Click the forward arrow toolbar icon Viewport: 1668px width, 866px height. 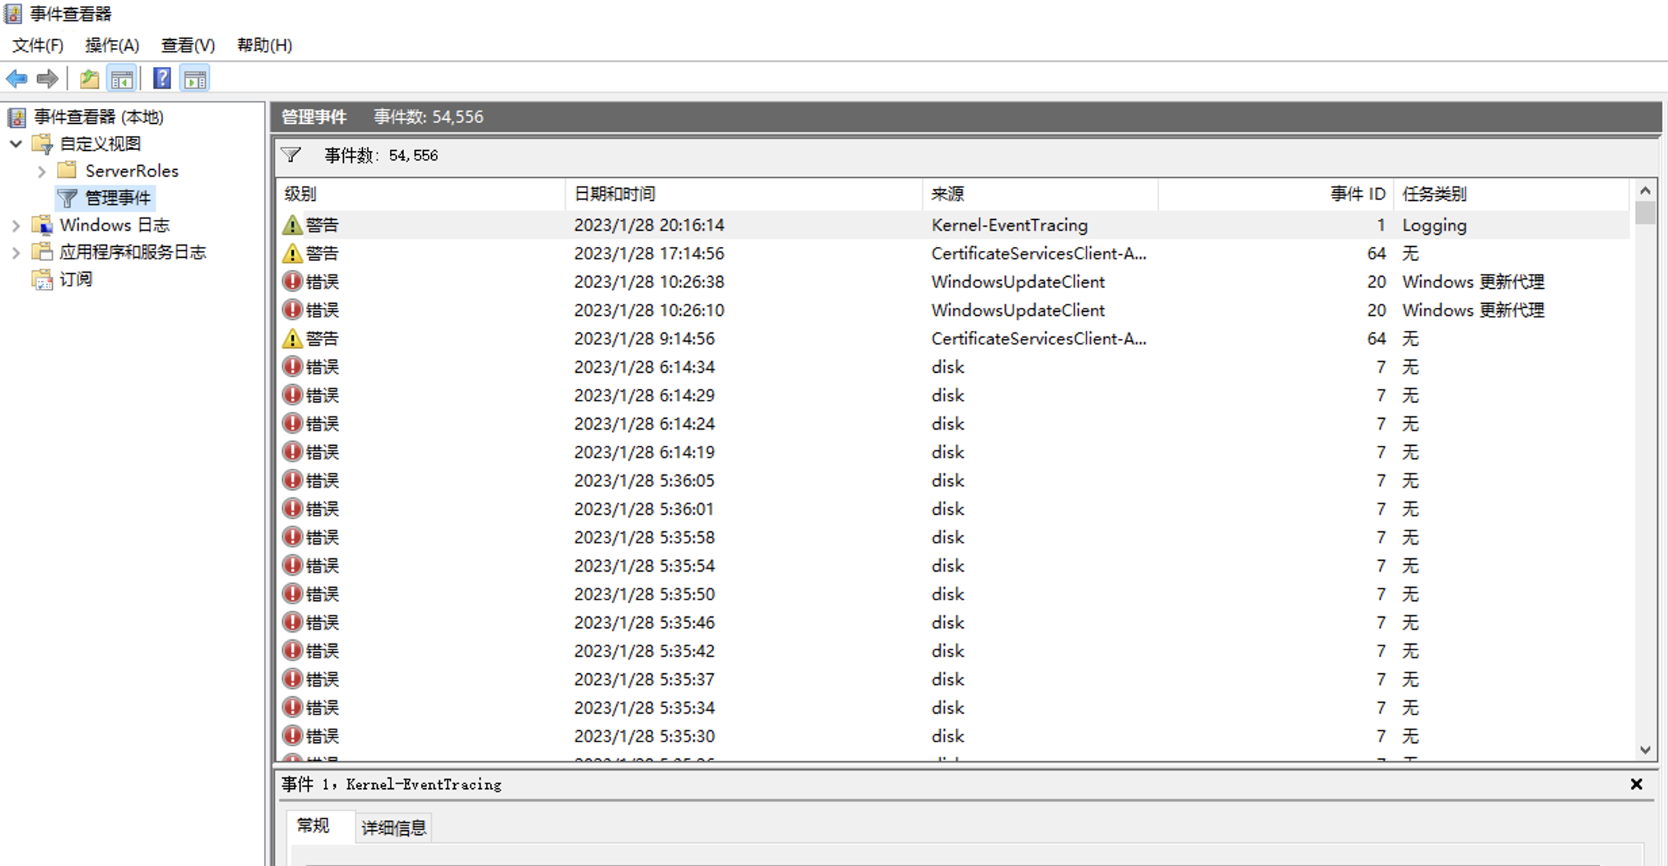(47, 79)
